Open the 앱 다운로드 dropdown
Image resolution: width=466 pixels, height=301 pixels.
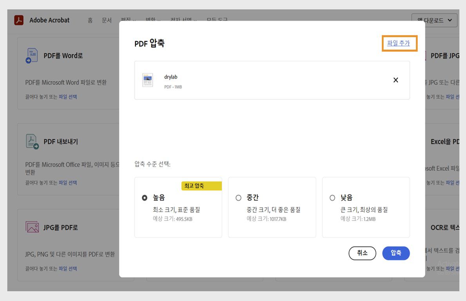434,20
